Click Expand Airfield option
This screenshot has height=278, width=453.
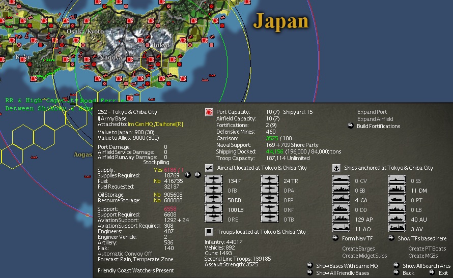[x=375, y=119]
